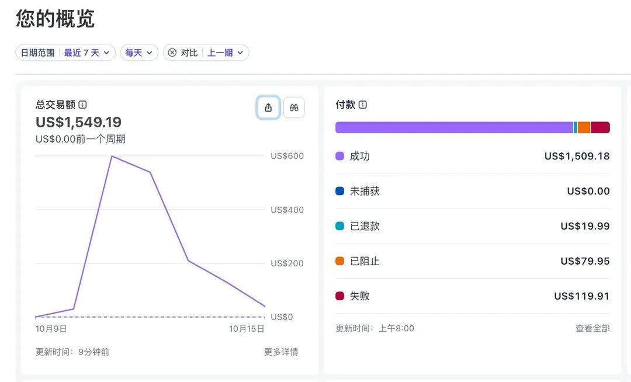Click the 更新时间：上午8:00 text
The image size is (631, 382).
[375, 328]
